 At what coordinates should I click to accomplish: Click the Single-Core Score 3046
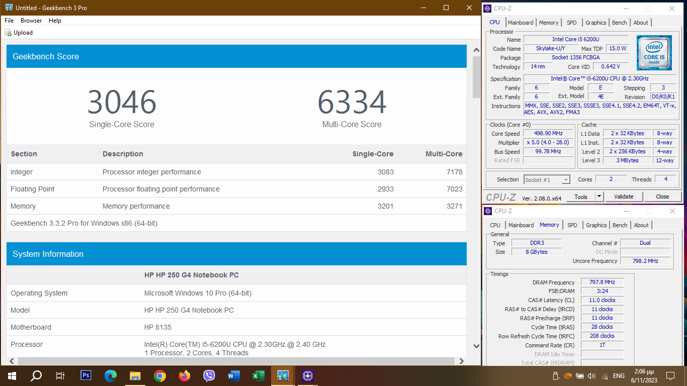pyautogui.click(x=122, y=102)
